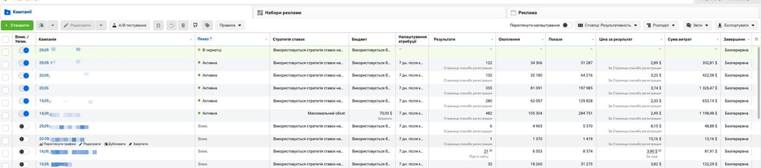
Task: Click the Закріпити pin row action
Action: click(x=138, y=144)
